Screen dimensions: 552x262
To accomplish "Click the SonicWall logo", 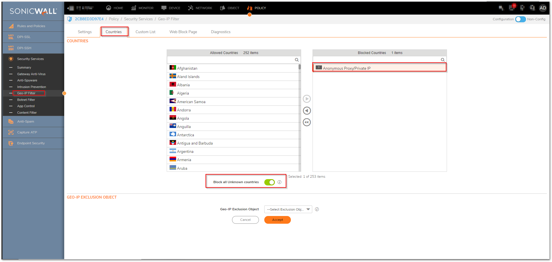I will tap(33, 11).
